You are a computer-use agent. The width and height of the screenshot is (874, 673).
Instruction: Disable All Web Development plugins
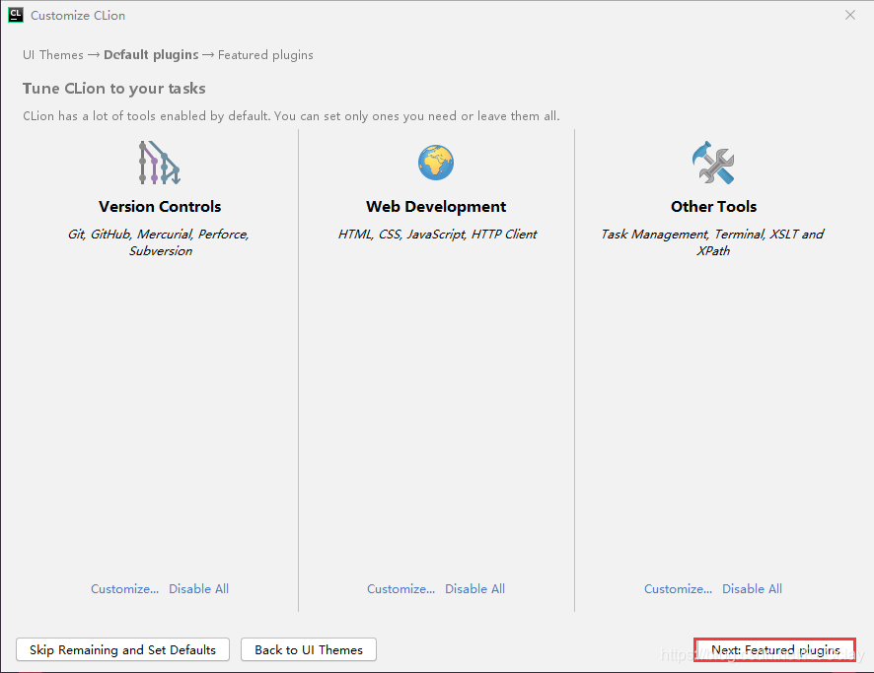coord(474,589)
